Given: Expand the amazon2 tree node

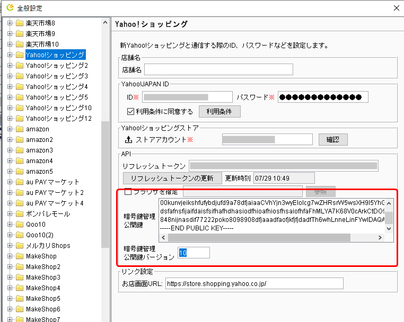Looking at the screenshot, I should coord(10,139).
